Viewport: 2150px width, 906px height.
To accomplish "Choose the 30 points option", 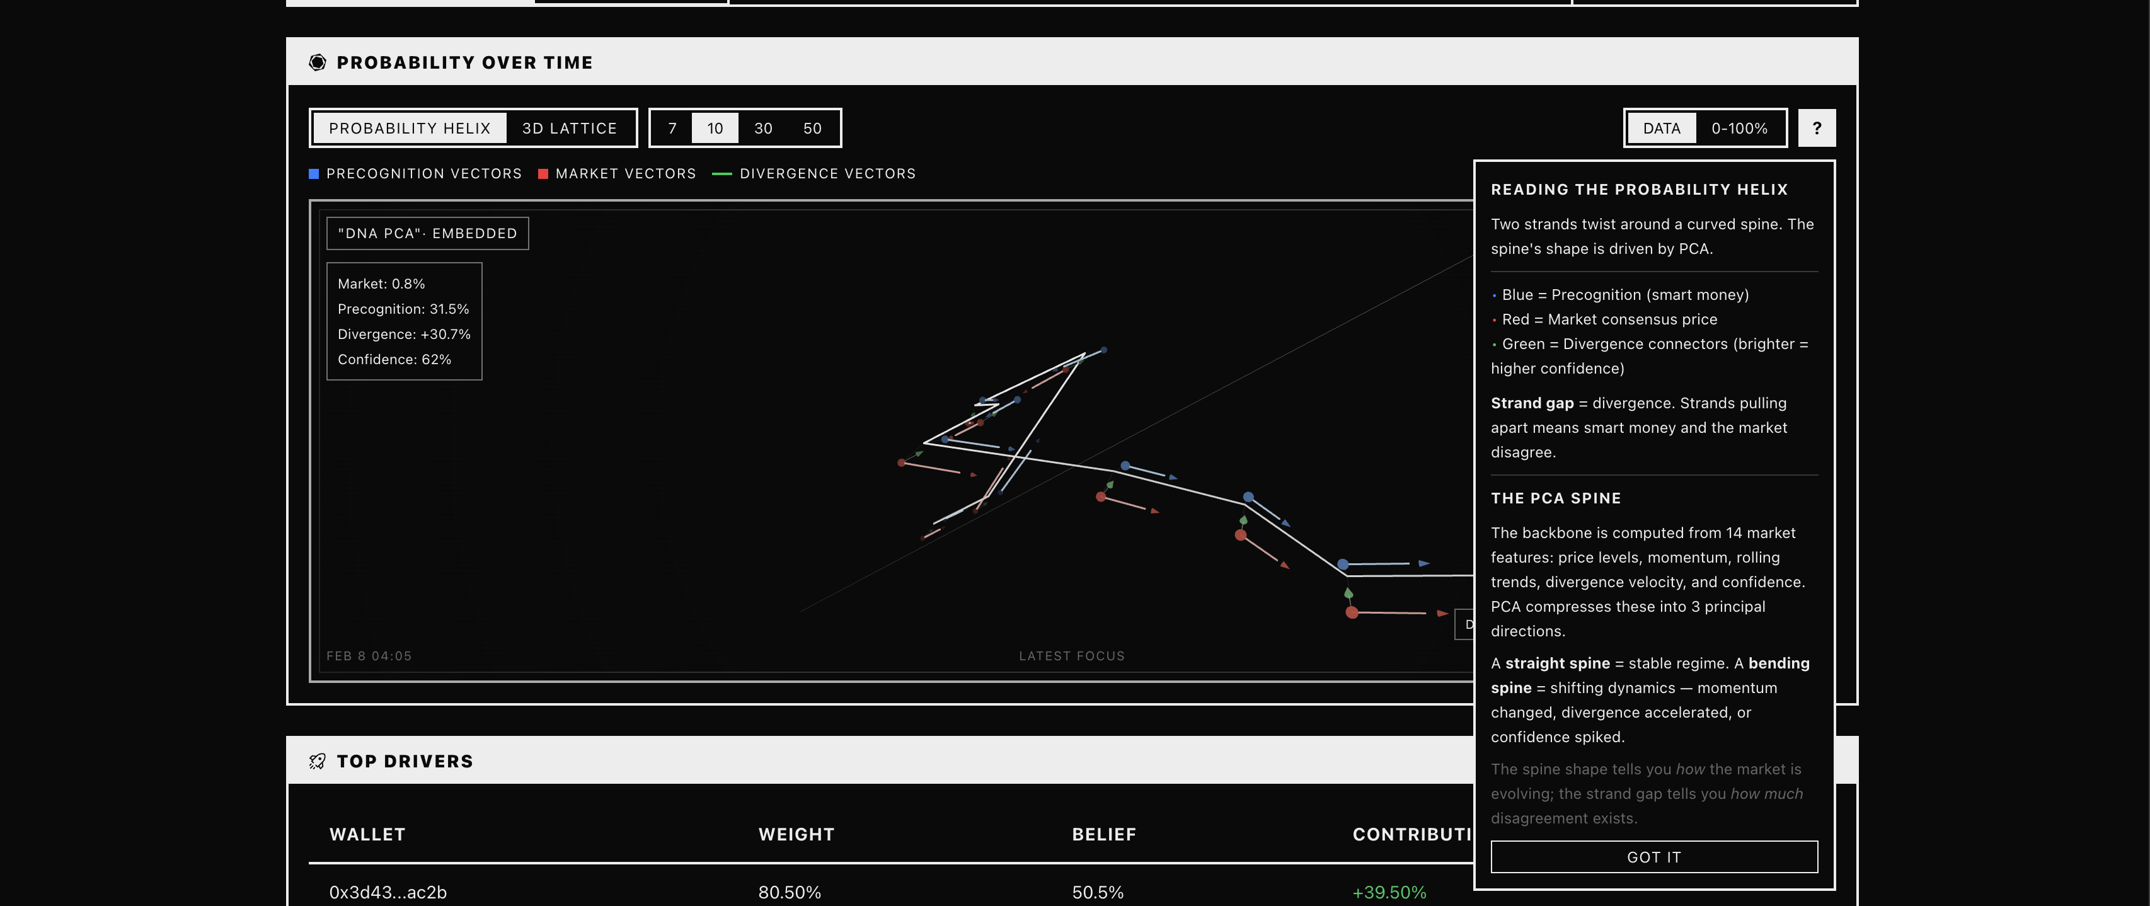I will 763,129.
